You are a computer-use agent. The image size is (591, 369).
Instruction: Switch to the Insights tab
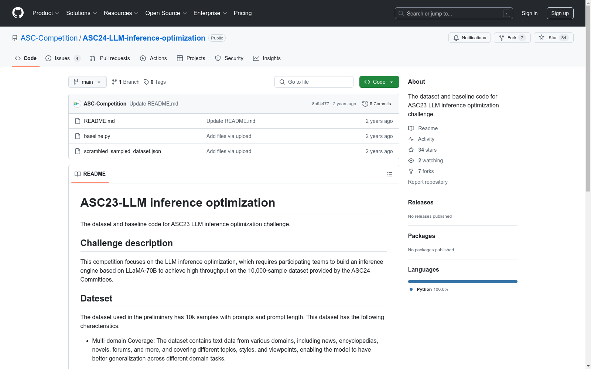click(x=267, y=58)
